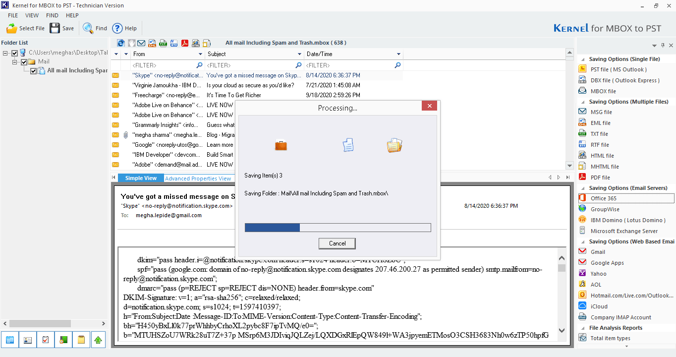The image size is (676, 357).
Task: Switch to Advanced Properties View tab
Action: coord(198,178)
